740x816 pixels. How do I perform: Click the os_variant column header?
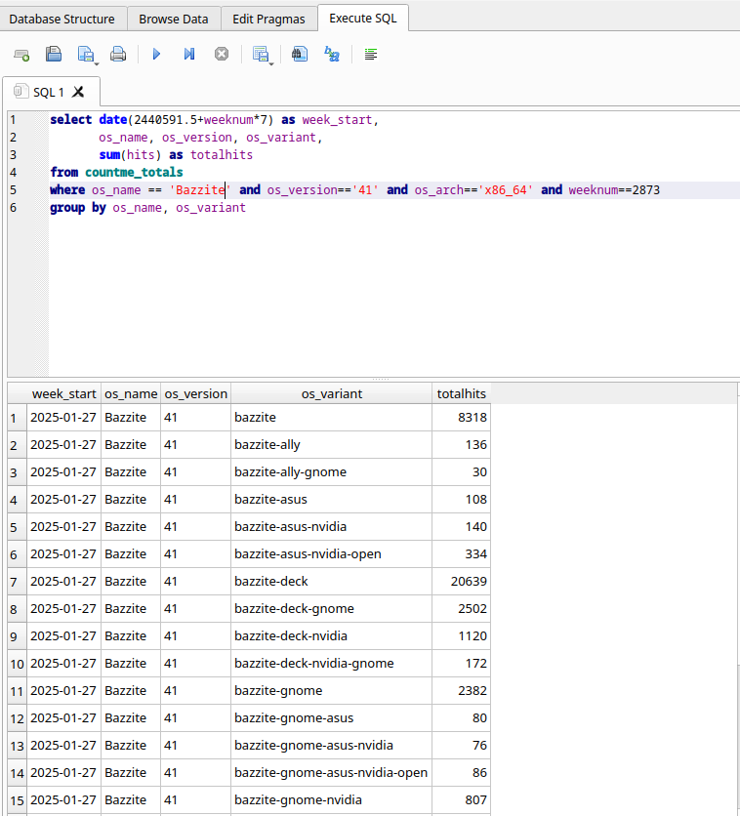click(332, 394)
